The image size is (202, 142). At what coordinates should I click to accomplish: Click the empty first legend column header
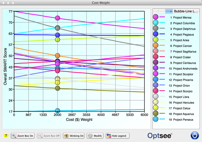point(159,11)
